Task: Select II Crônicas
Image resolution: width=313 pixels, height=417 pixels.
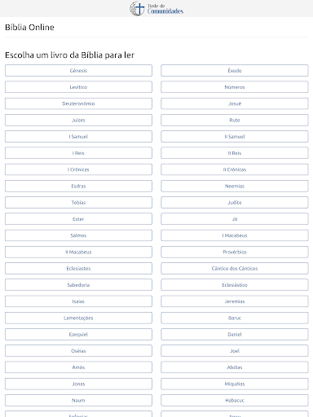Action: (x=235, y=169)
